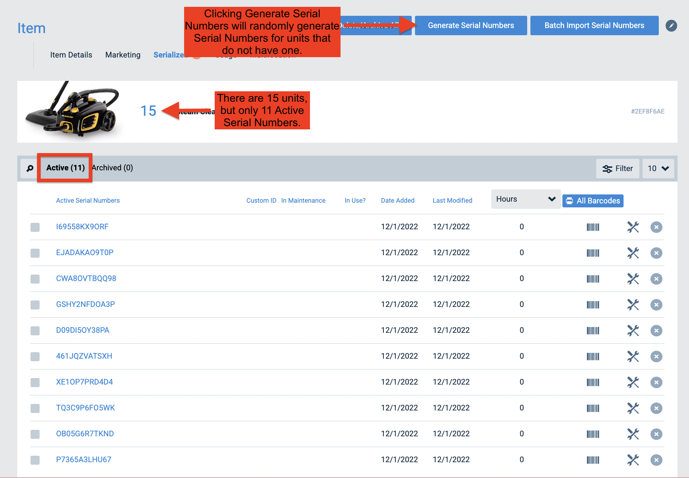
Task: Open maintenance tools for D09DI5OY38PA
Action: pyautogui.click(x=633, y=330)
